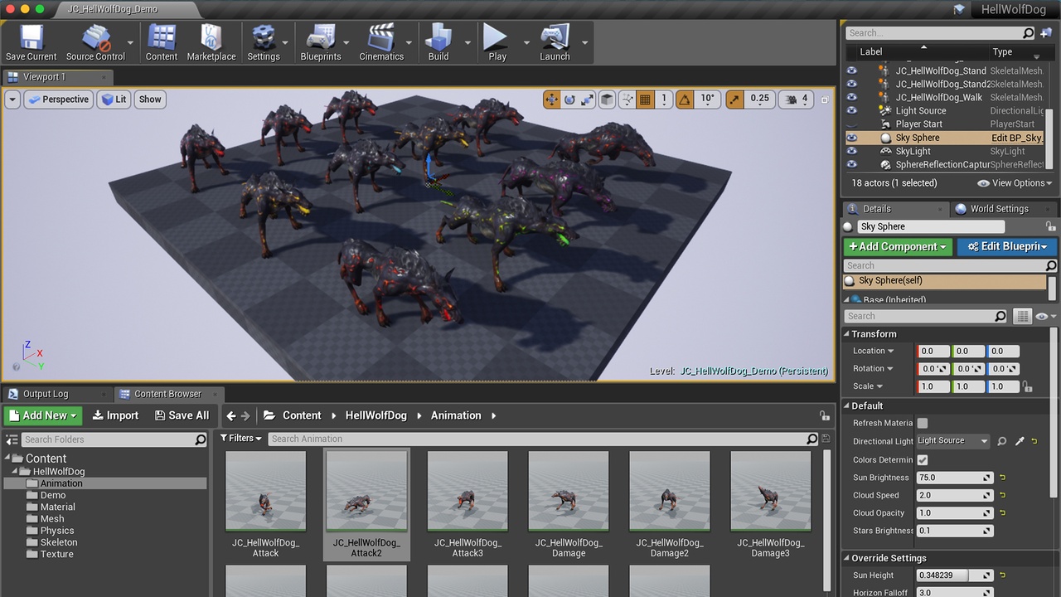The height and width of the screenshot is (597, 1061).
Task: Switch to the Output Log tab
Action: (46, 394)
